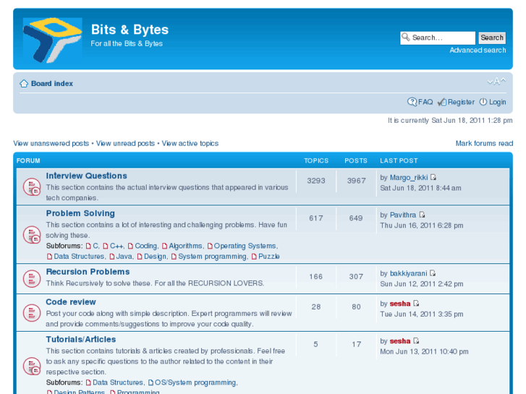Viewport: 526px width, 394px height.
Task: Click the Interview Questions forum status icon
Action: (32, 187)
